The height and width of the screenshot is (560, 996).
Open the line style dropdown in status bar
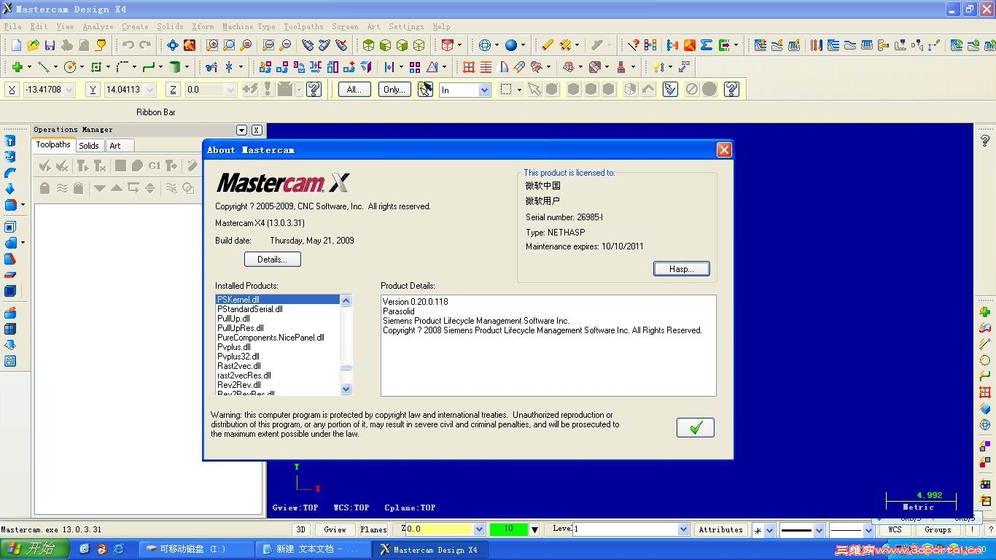(x=819, y=530)
